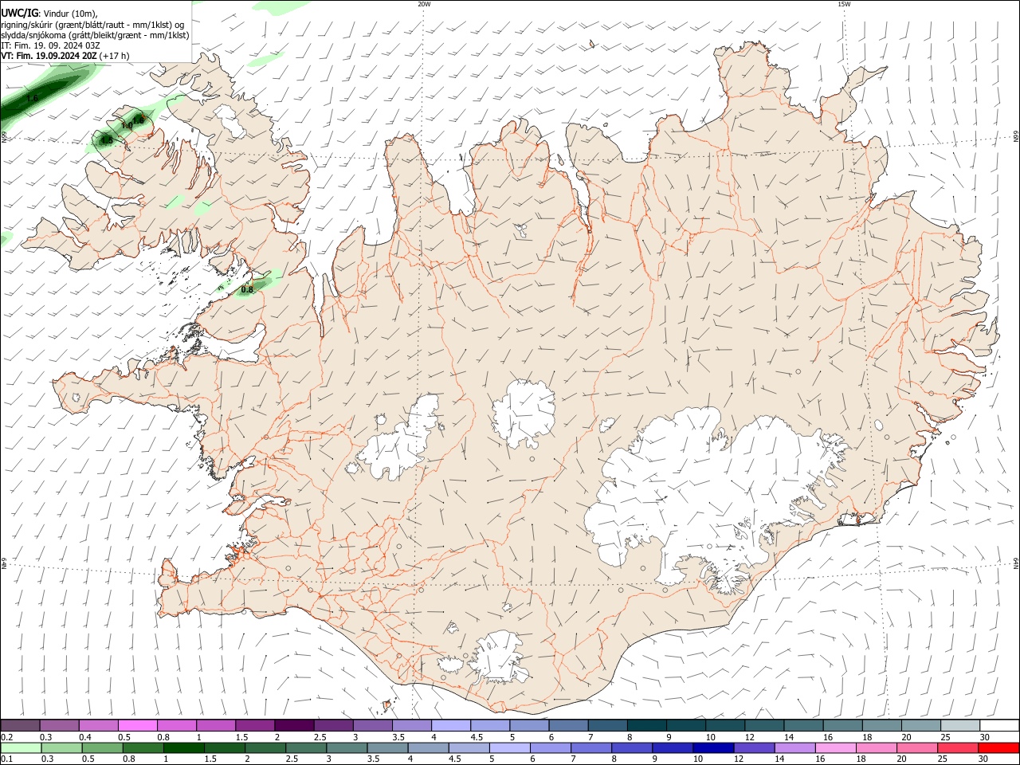1020x765 pixels.
Task: Click the 1.0 precipitation contour label
Action: coord(127,126)
